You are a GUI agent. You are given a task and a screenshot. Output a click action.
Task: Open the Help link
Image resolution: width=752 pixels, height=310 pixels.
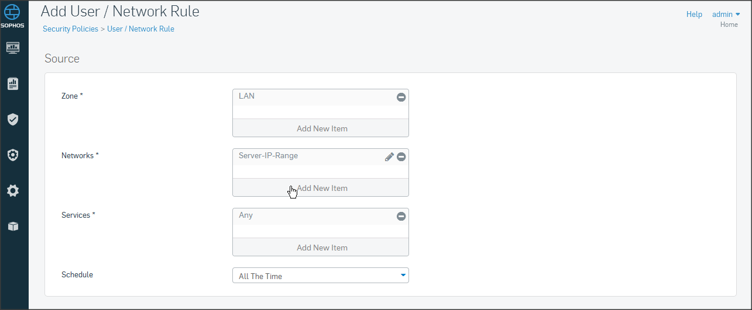click(694, 14)
